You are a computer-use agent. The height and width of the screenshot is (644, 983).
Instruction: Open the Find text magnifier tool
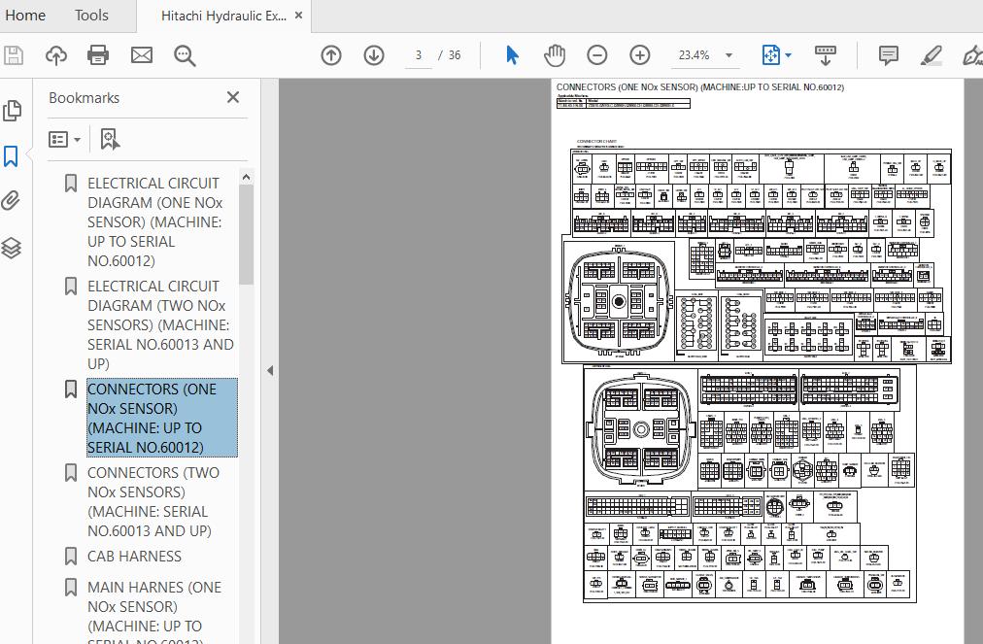click(x=185, y=55)
